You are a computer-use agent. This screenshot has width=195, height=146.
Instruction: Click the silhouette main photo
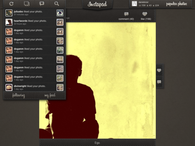pos(97,81)
